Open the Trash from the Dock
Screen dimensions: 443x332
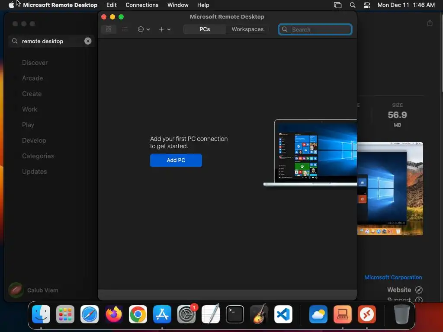[402, 314]
